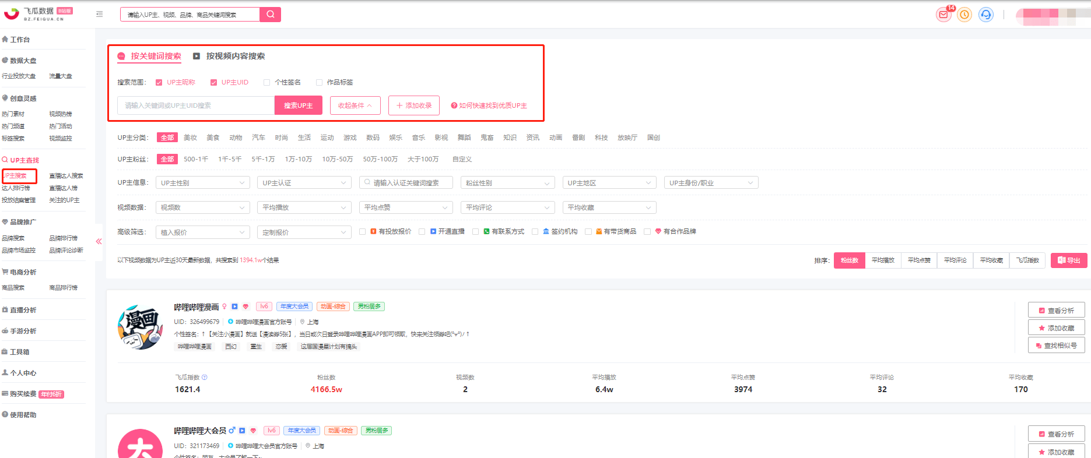Check the 有联系方式 filter checkbox
Image resolution: width=1091 pixels, height=458 pixels.
pyautogui.click(x=475, y=231)
